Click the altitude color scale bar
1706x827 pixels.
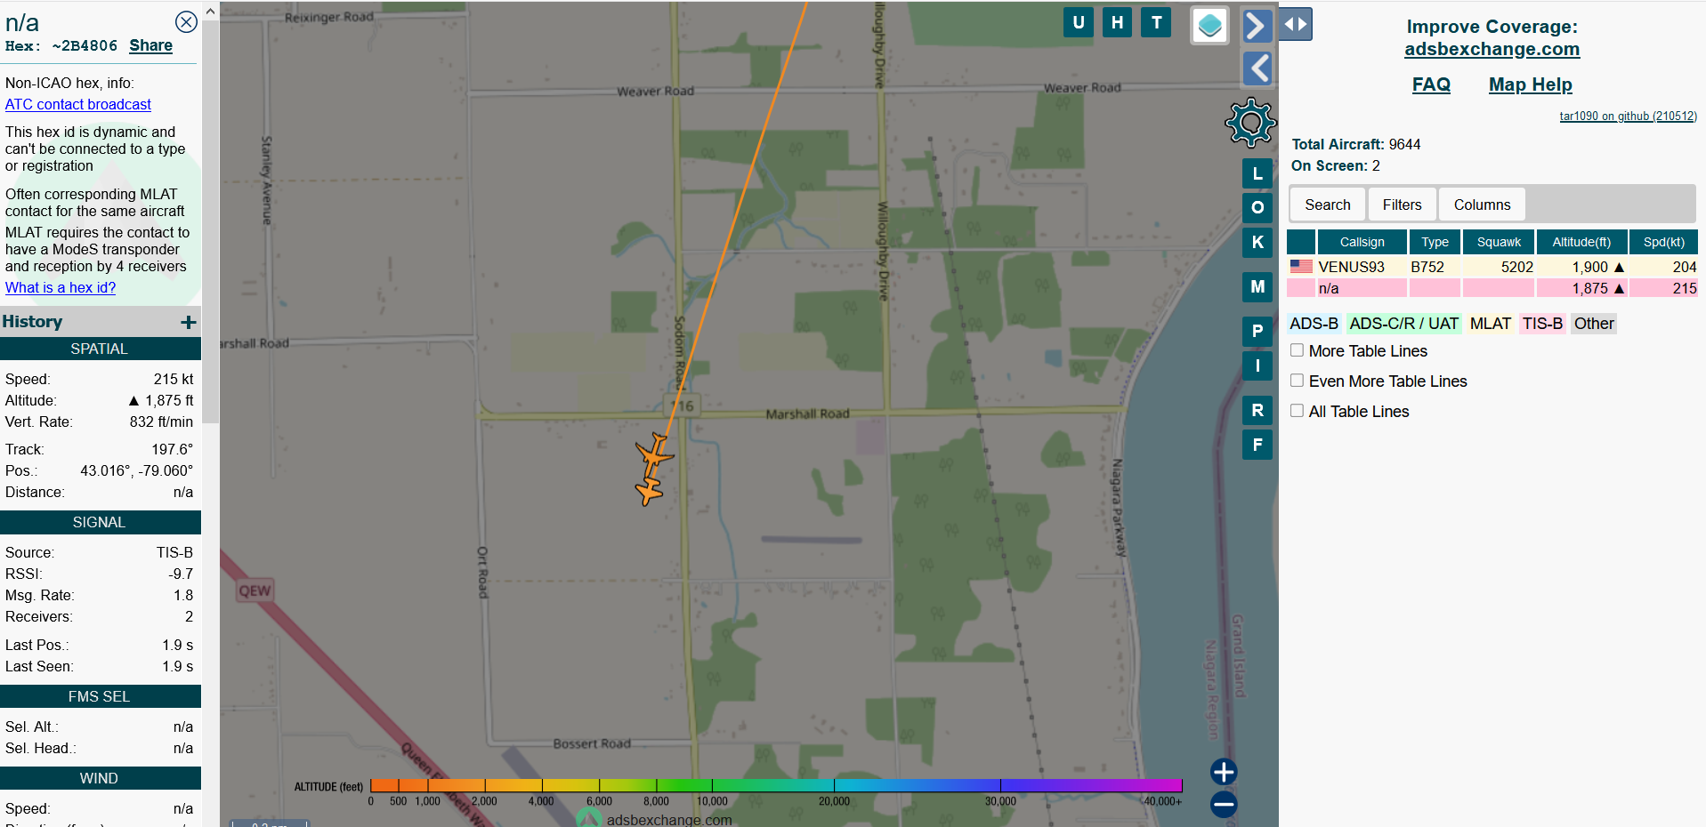pos(775,785)
